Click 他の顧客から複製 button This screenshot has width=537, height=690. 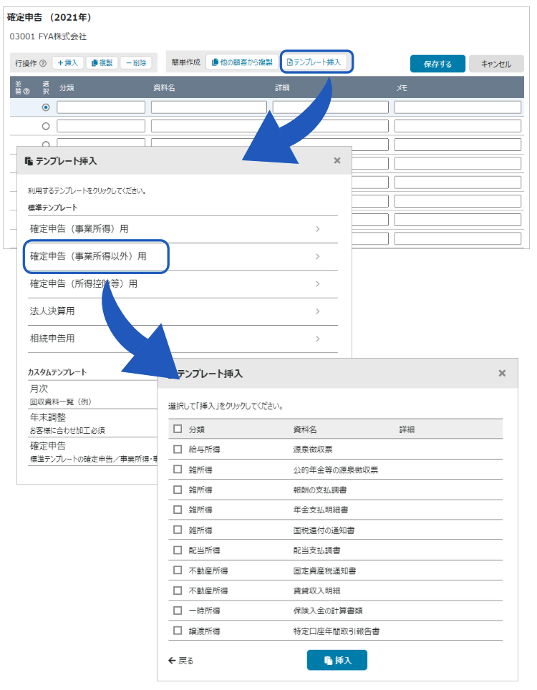click(241, 62)
